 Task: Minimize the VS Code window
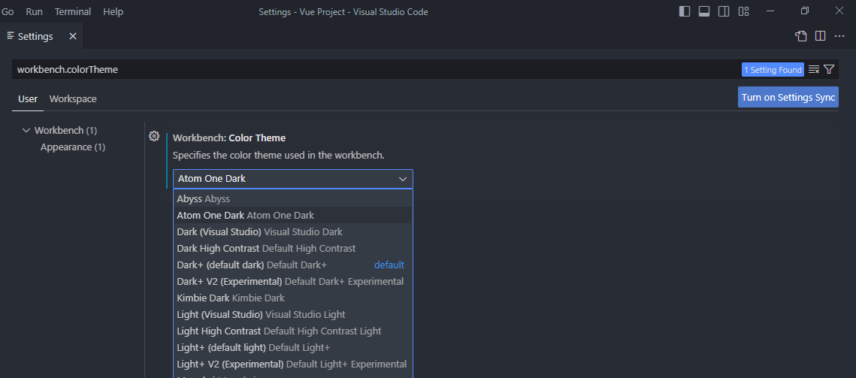point(770,11)
